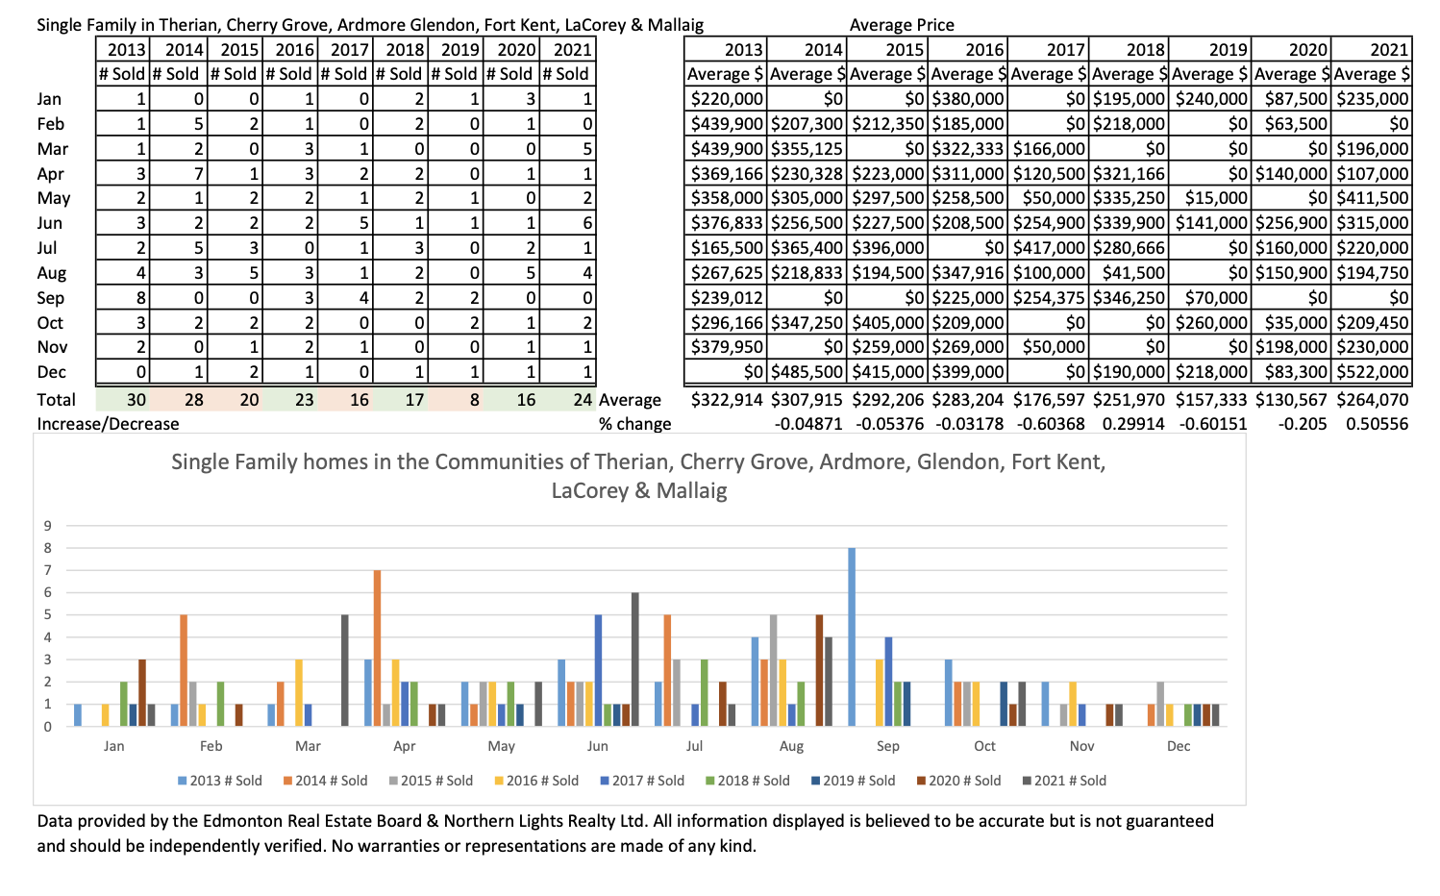The height and width of the screenshot is (896, 1440).
Task: Select the 2017 # Sold legend entry
Action: 642,781
